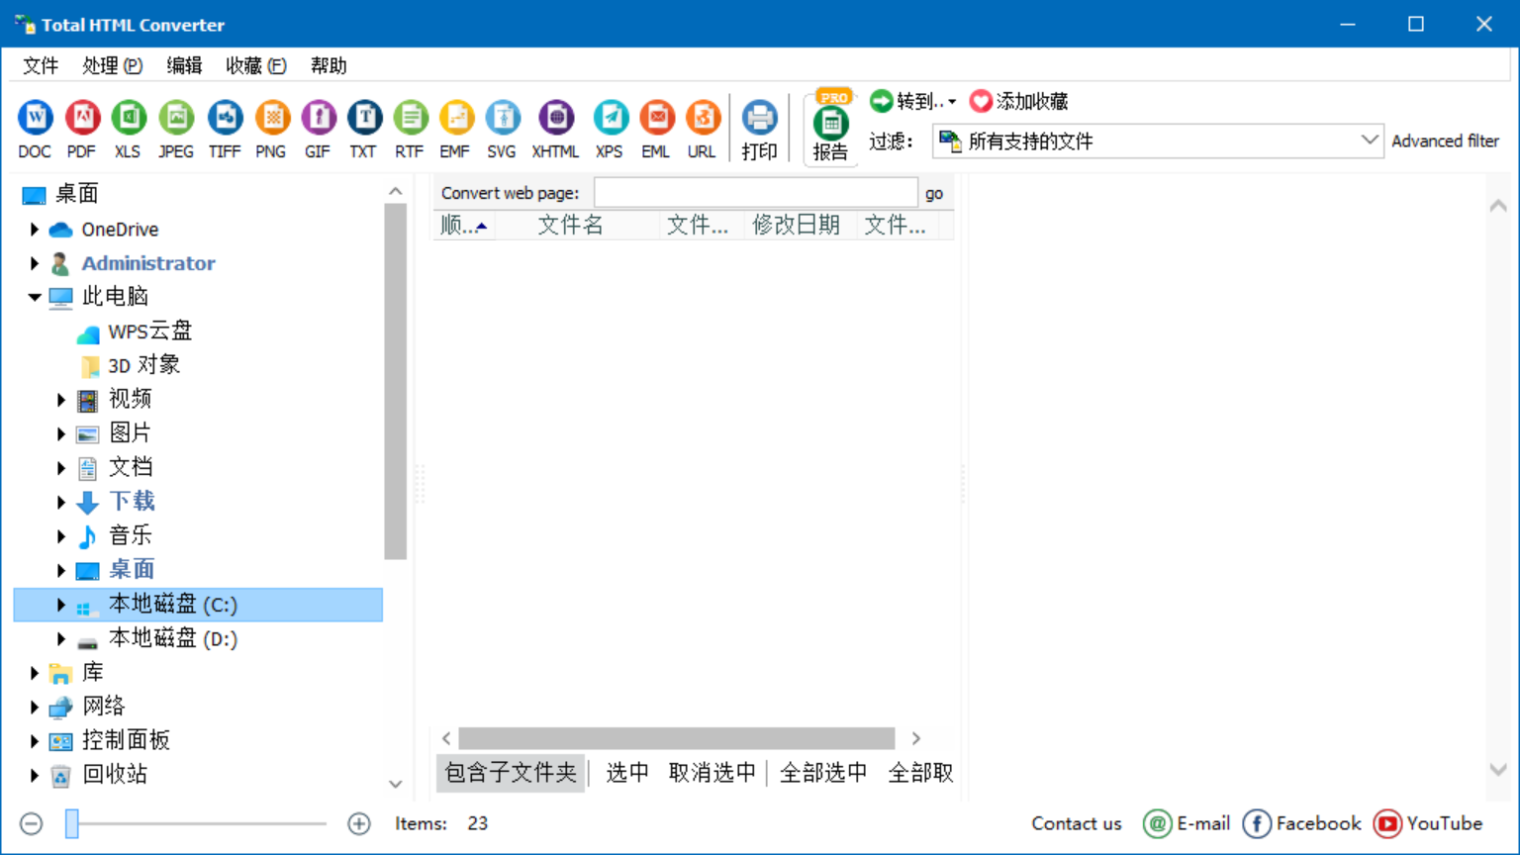The width and height of the screenshot is (1520, 855).
Task: Sort by the 修改日期 column header
Action: pos(797,226)
